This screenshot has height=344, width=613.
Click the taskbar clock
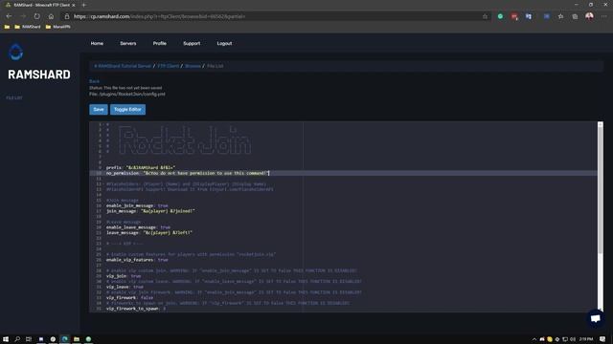[585, 339]
